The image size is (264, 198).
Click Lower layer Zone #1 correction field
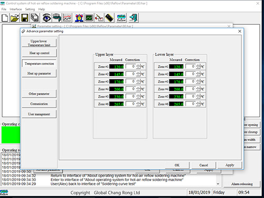[191, 67]
